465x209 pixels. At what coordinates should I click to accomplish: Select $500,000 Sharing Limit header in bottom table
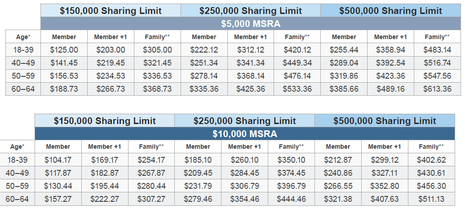[x=385, y=121]
